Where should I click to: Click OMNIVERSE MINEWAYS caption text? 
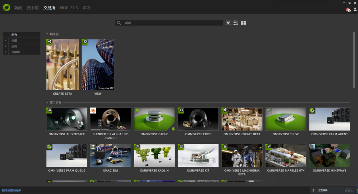point(329,171)
